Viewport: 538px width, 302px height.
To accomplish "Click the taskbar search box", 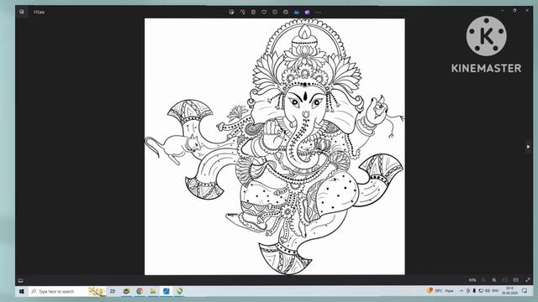I will tap(67, 291).
